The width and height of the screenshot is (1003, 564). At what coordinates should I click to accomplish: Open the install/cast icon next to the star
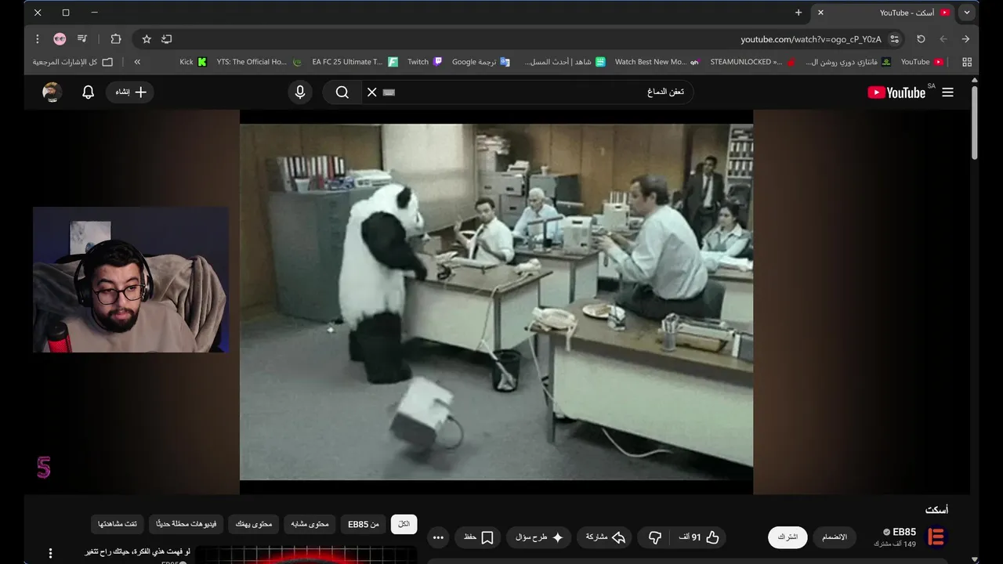pyautogui.click(x=167, y=39)
